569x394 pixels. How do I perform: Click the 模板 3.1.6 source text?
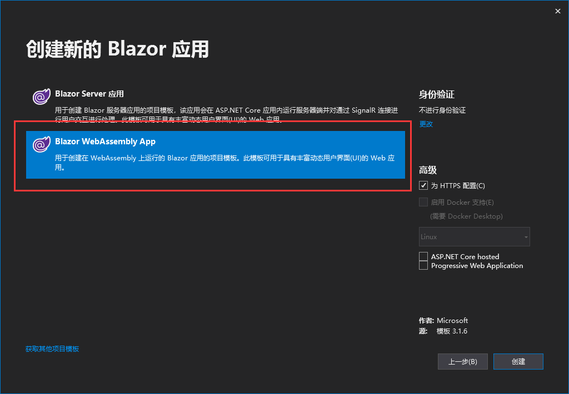pos(452,331)
